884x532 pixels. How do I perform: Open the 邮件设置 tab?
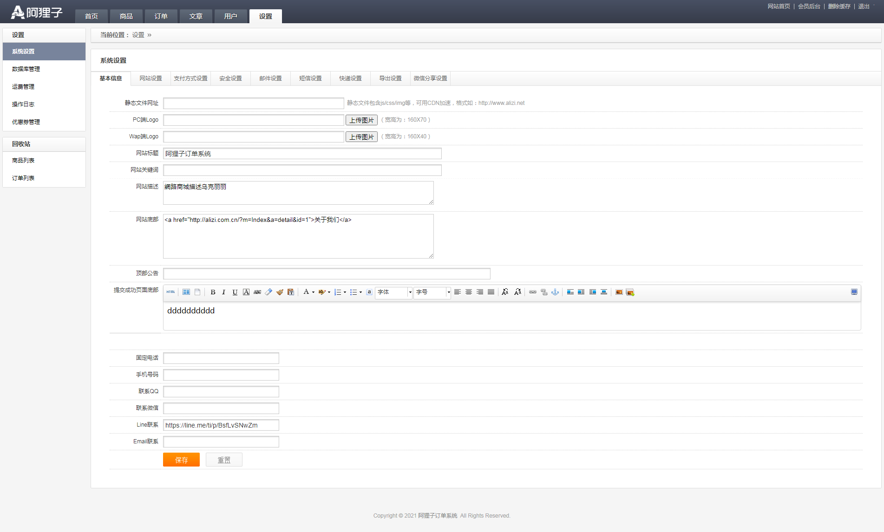[270, 78]
